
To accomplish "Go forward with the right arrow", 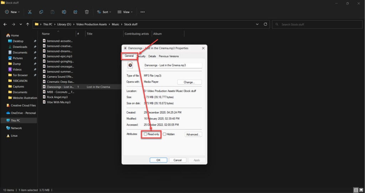I will coord(13,24).
